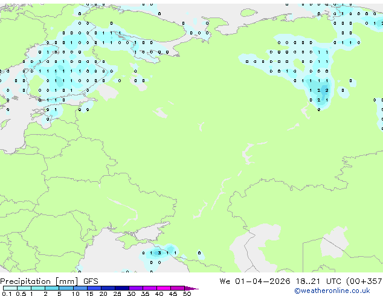The width and height of the screenshot is (383, 296).
Task: Click the 'UTC' label in the timestamp
Action: point(333,282)
